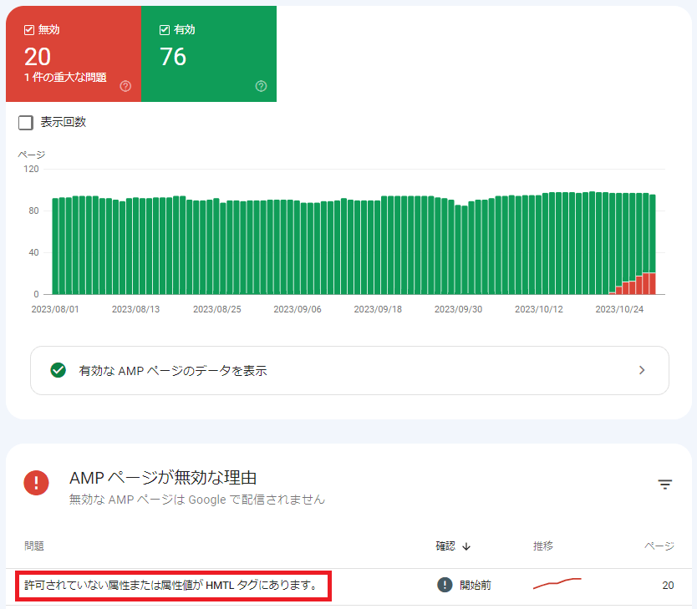Image resolution: width=697 pixels, height=609 pixels.
Task: Open the filter icon for issues table
Action: click(664, 485)
